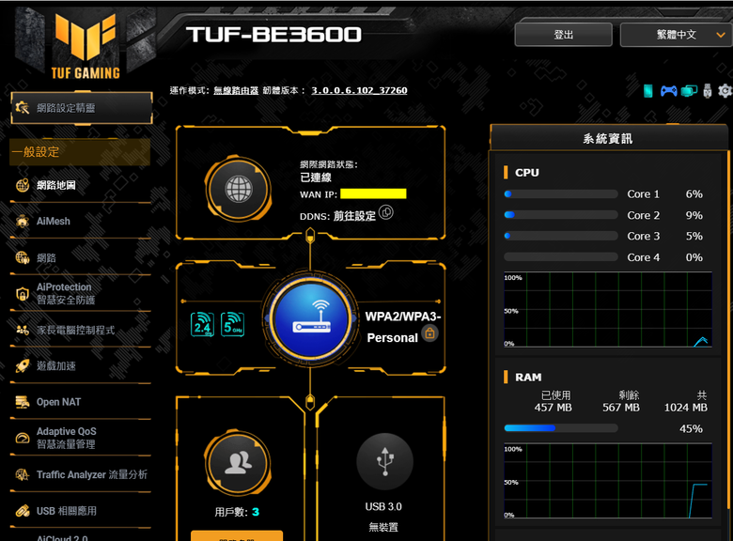
Task: Click the mobile app phone icon in status bar
Action: click(x=647, y=90)
